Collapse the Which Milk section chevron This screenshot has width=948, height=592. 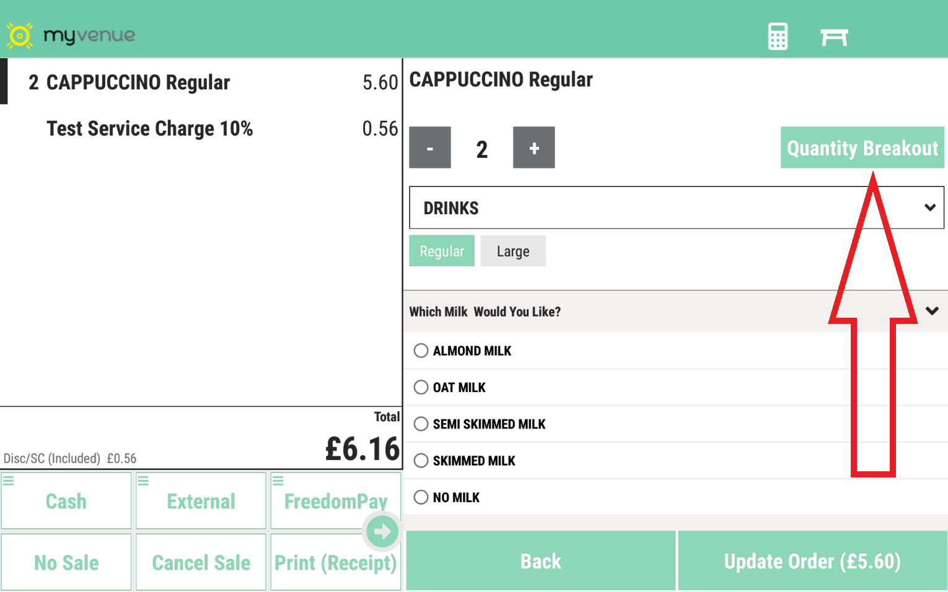click(932, 311)
